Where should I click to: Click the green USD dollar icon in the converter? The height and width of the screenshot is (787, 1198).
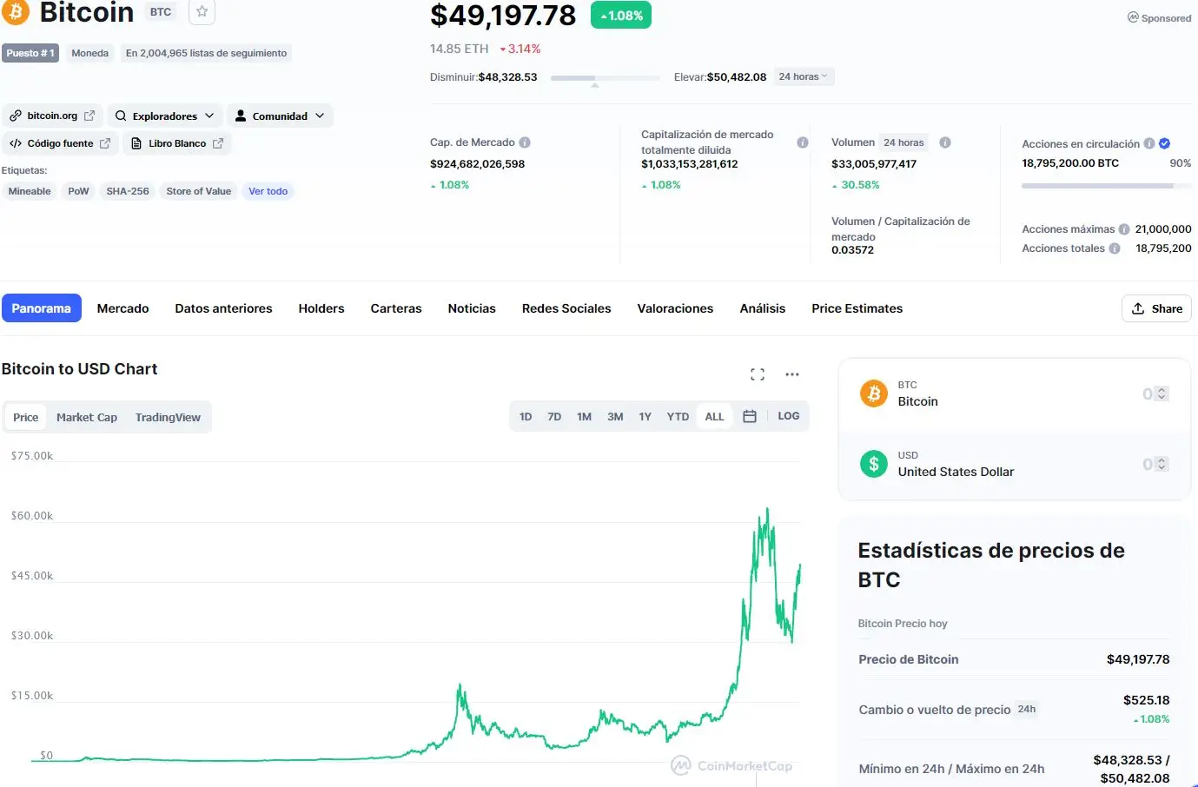point(874,464)
